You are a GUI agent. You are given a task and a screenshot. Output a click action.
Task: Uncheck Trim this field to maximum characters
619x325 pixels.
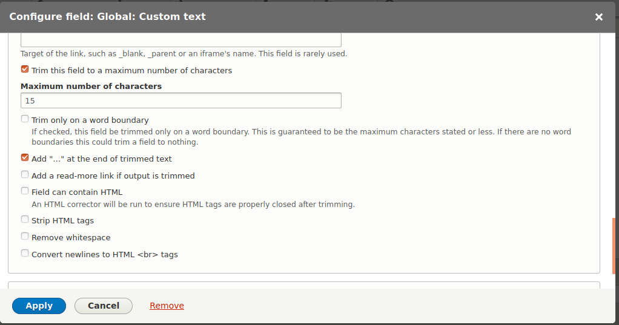(25, 70)
